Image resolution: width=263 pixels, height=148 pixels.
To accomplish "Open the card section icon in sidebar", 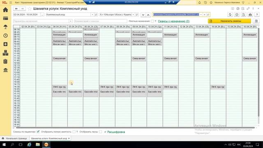I will (x=5, y=18).
